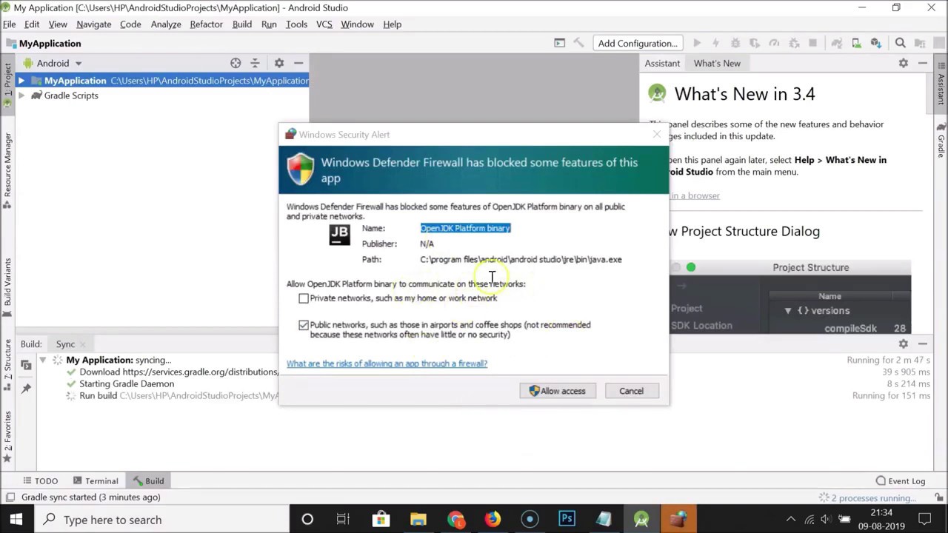Click the Toggle view icon in Build panel

[26, 364]
